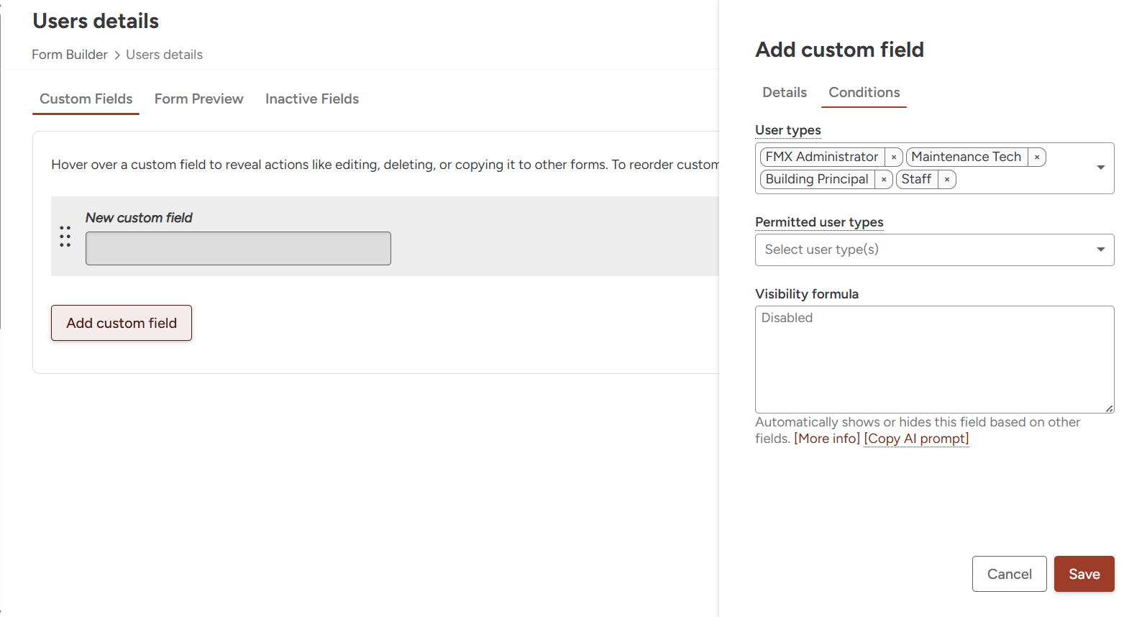The image size is (1147, 617).
Task: Focus the Visibility formula text area
Action: point(934,360)
